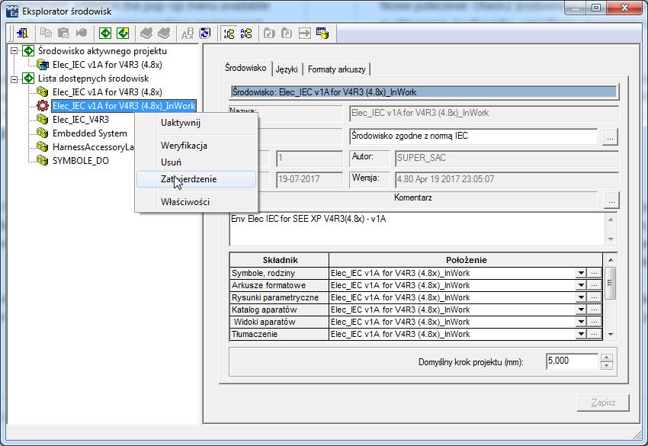Click ellipsis button beside Komentarz
The width and height of the screenshot is (648, 446).
[x=611, y=200]
